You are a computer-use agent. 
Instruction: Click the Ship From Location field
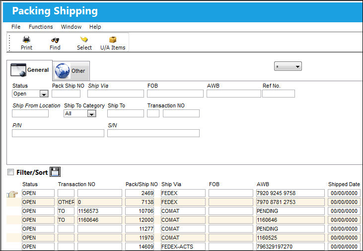(30, 113)
